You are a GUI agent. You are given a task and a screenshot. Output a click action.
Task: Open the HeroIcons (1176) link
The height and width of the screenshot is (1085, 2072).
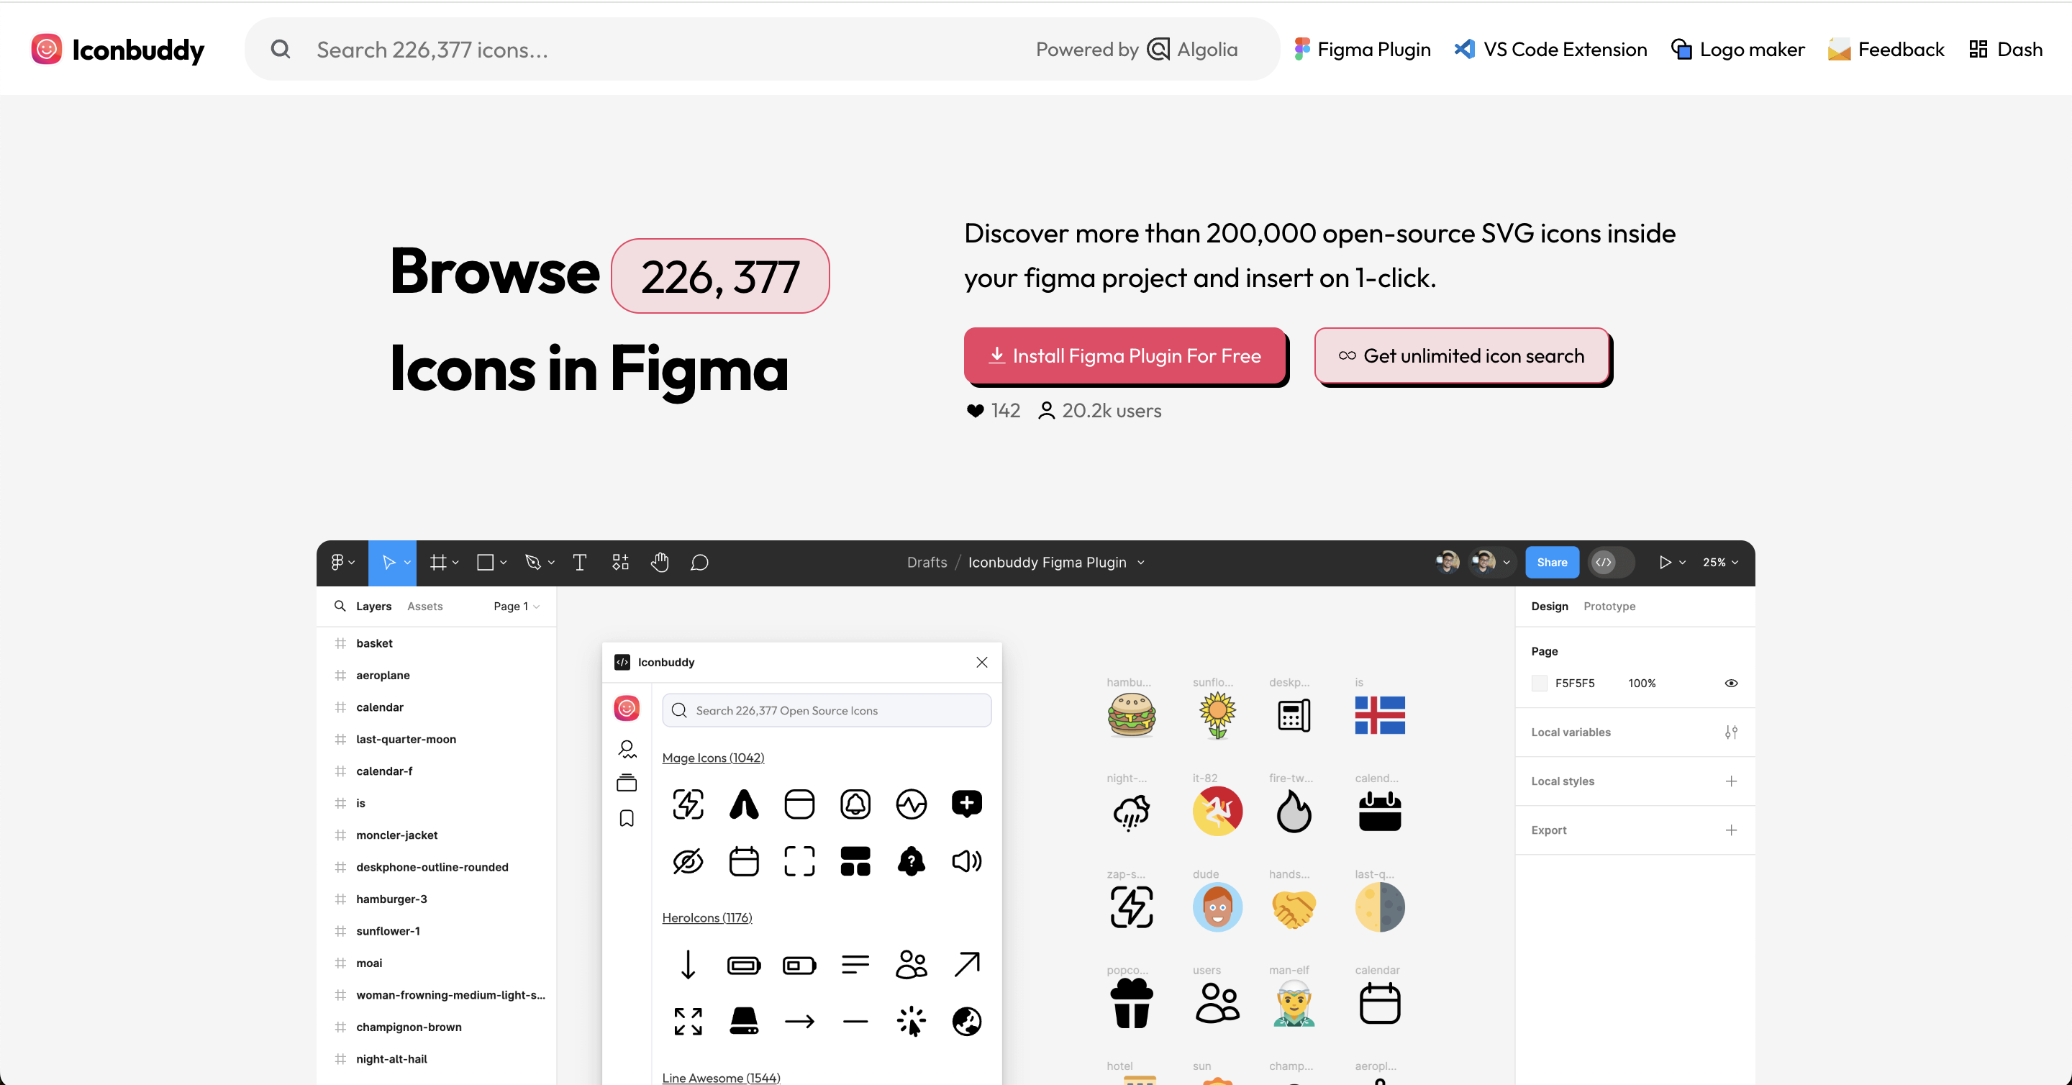click(706, 917)
